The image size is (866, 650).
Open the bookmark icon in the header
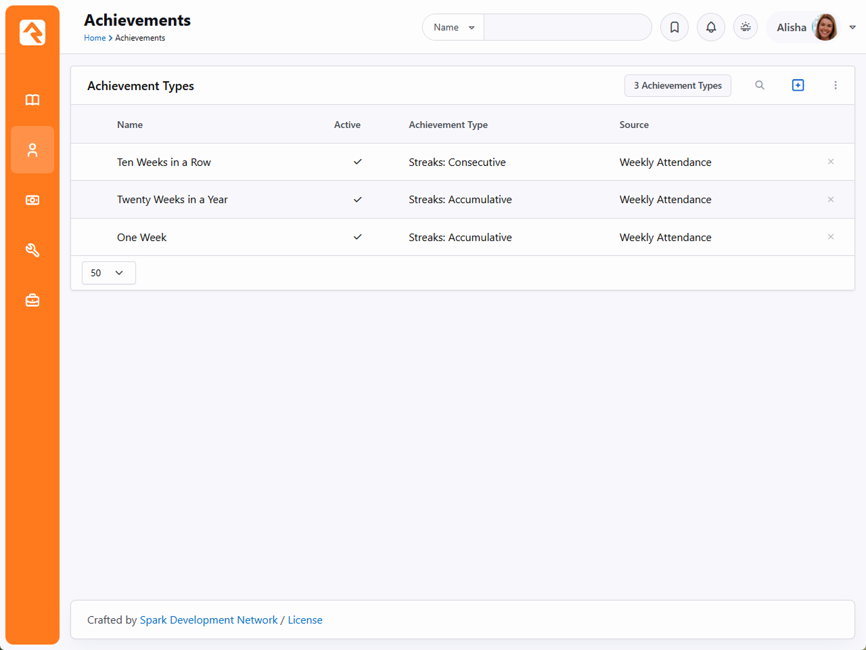(x=674, y=27)
